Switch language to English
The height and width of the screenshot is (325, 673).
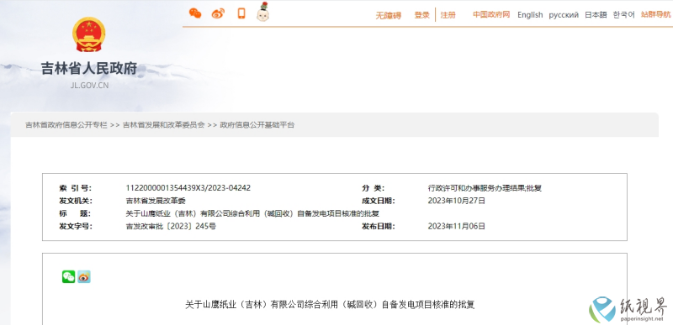[530, 15]
